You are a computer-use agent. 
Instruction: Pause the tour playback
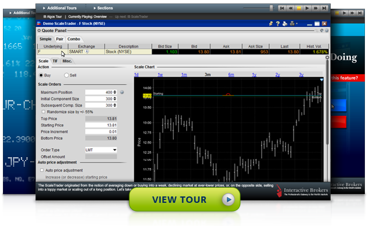(299, 8)
